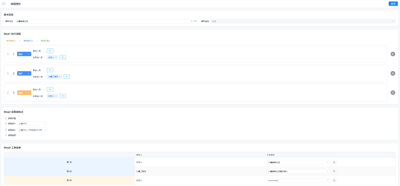Delete flow row 3 with trash icon
Screen dimensions: 400x186
(x=393, y=93)
